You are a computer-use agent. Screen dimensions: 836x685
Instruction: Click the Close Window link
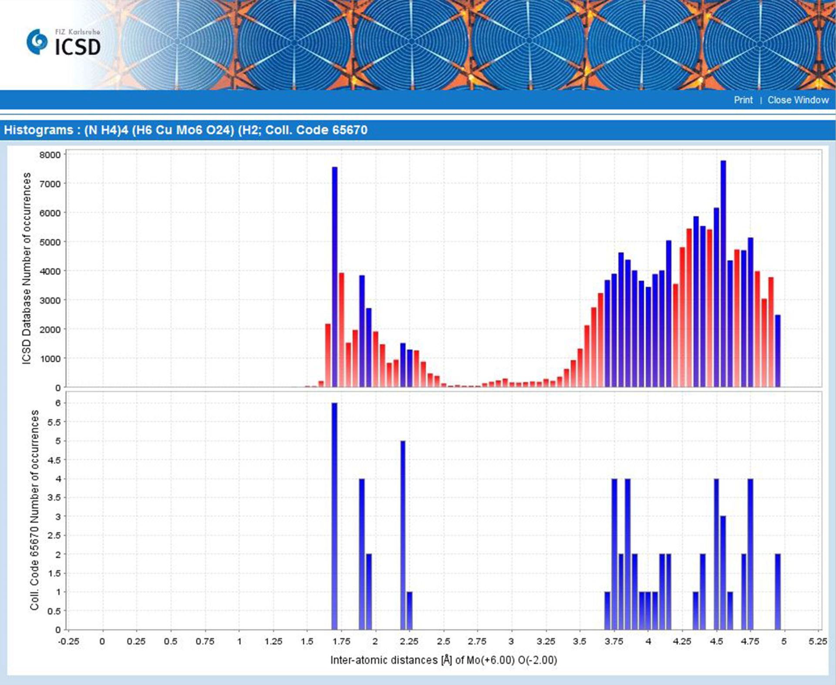(798, 100)
